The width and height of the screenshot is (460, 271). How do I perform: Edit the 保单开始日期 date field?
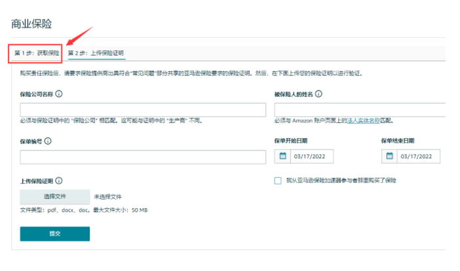pos(312,156)
